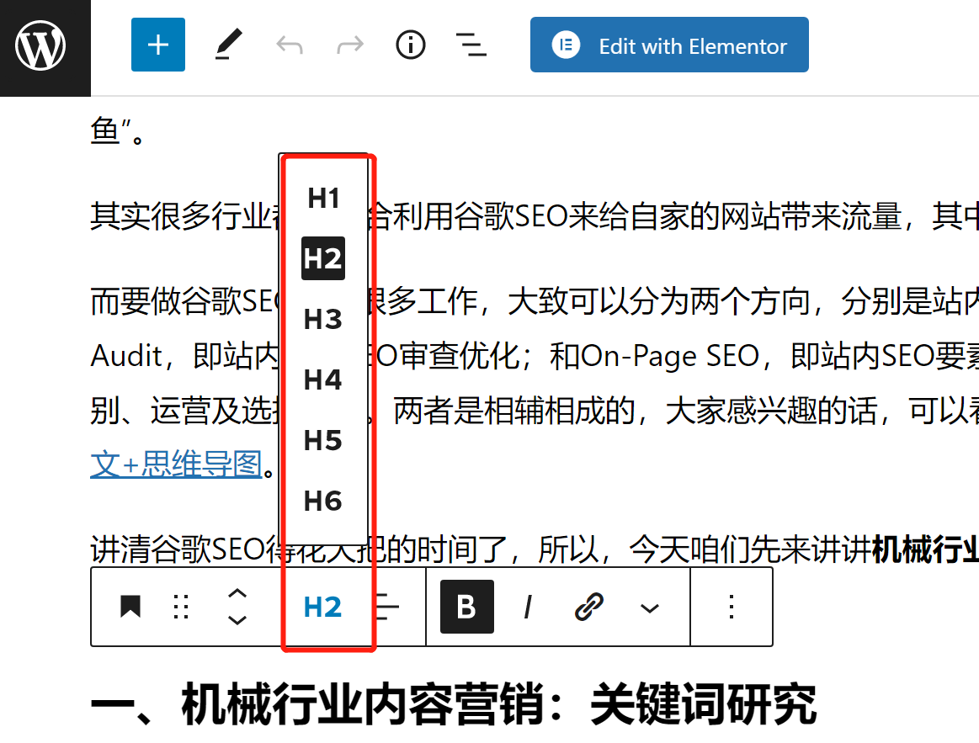
Task: Toggle the blue H2 heading level dropdown
Action: pyautogui.click(x=322, y=607)
